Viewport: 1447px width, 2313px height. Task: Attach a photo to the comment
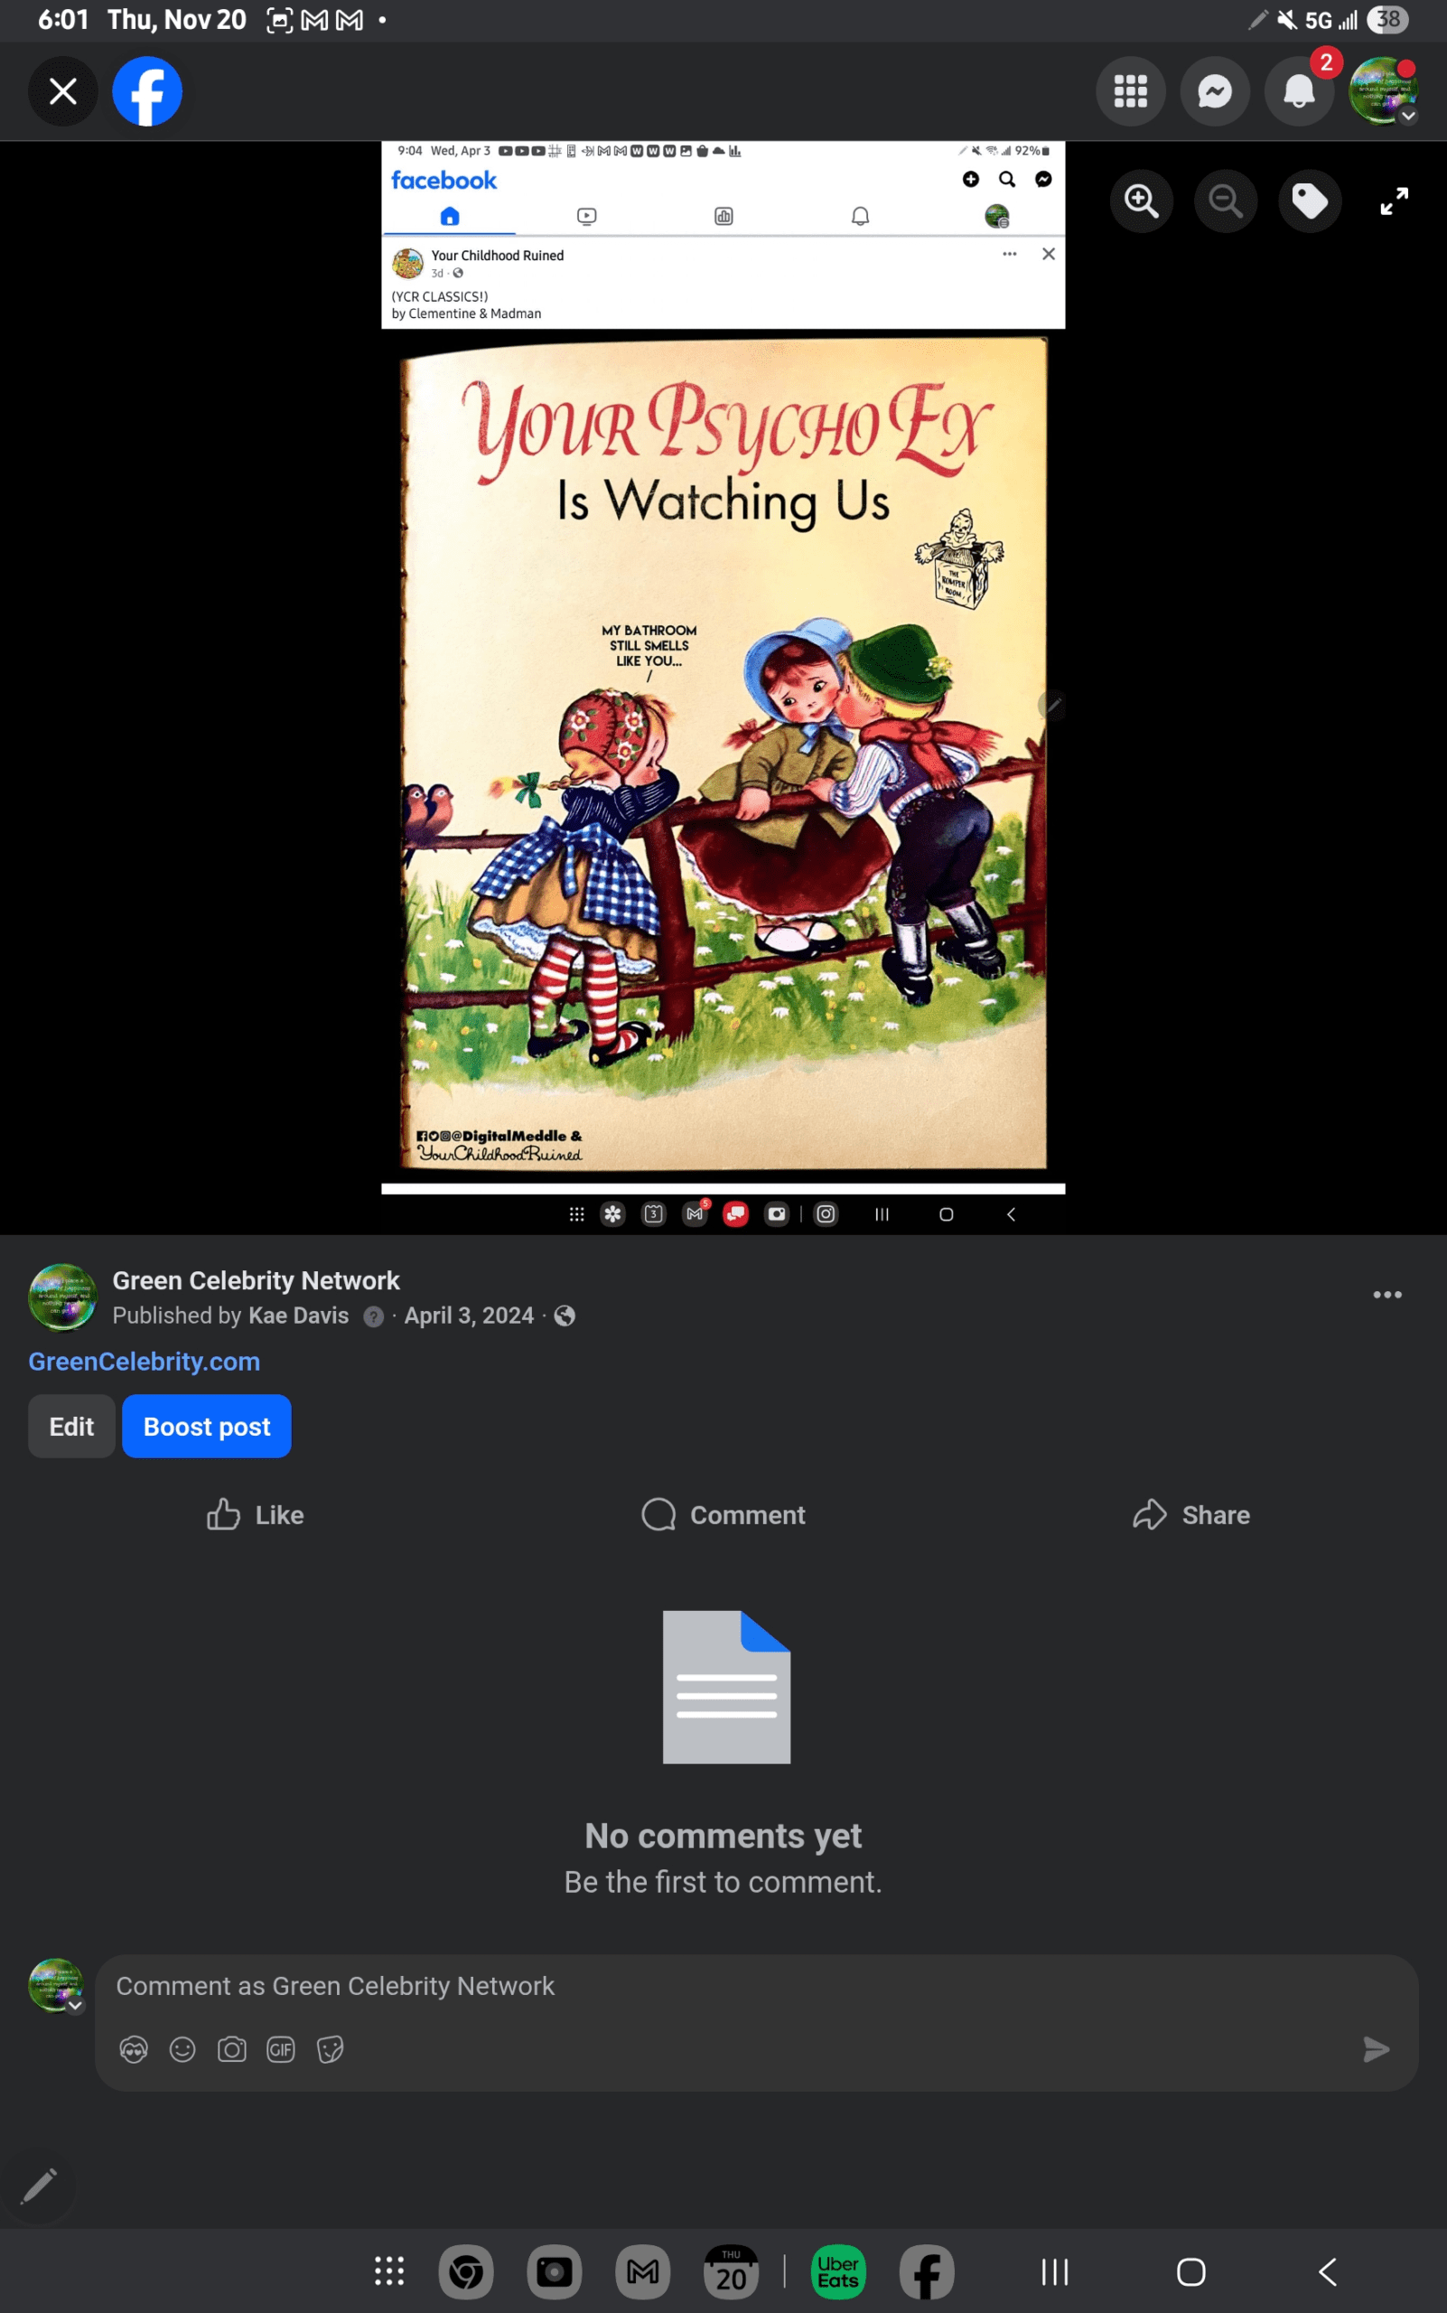point(231,2049)
